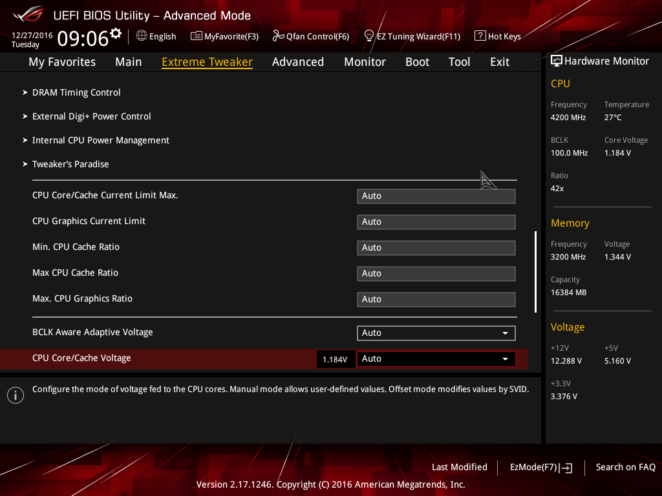Click the Hardware Monitor screen icon

(x=557, y=61)
